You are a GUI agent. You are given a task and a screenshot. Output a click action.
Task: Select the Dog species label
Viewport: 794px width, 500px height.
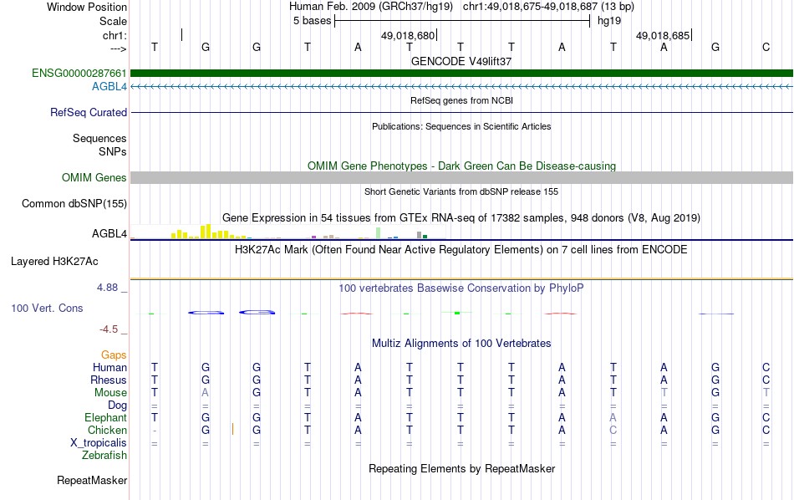click(117, 406)
